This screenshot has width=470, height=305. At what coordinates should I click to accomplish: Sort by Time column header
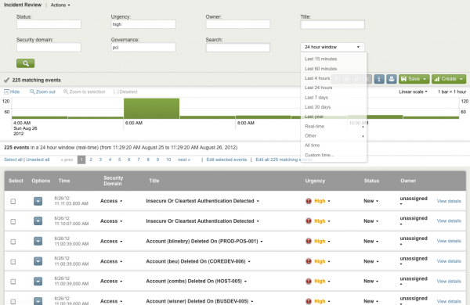(64, 181)
